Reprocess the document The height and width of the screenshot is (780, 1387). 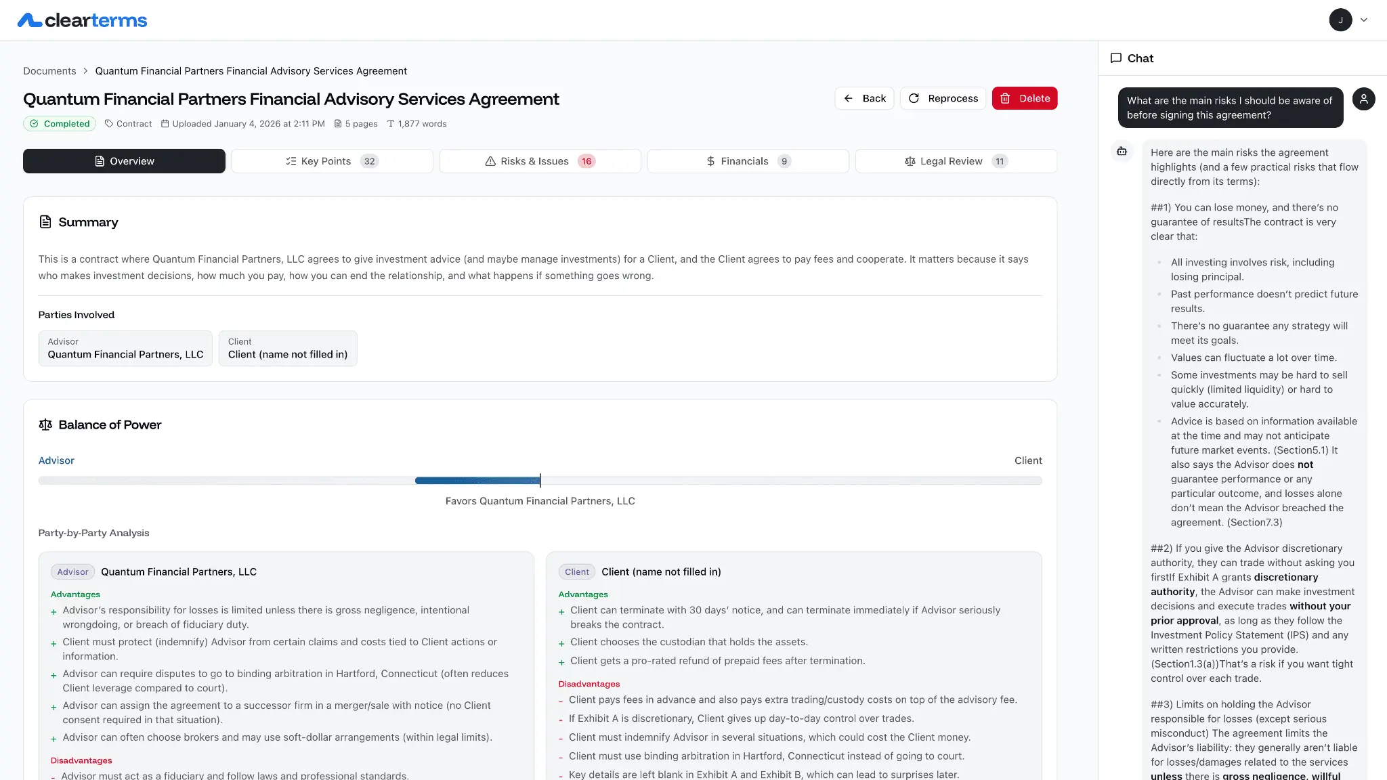coord(943,98)
